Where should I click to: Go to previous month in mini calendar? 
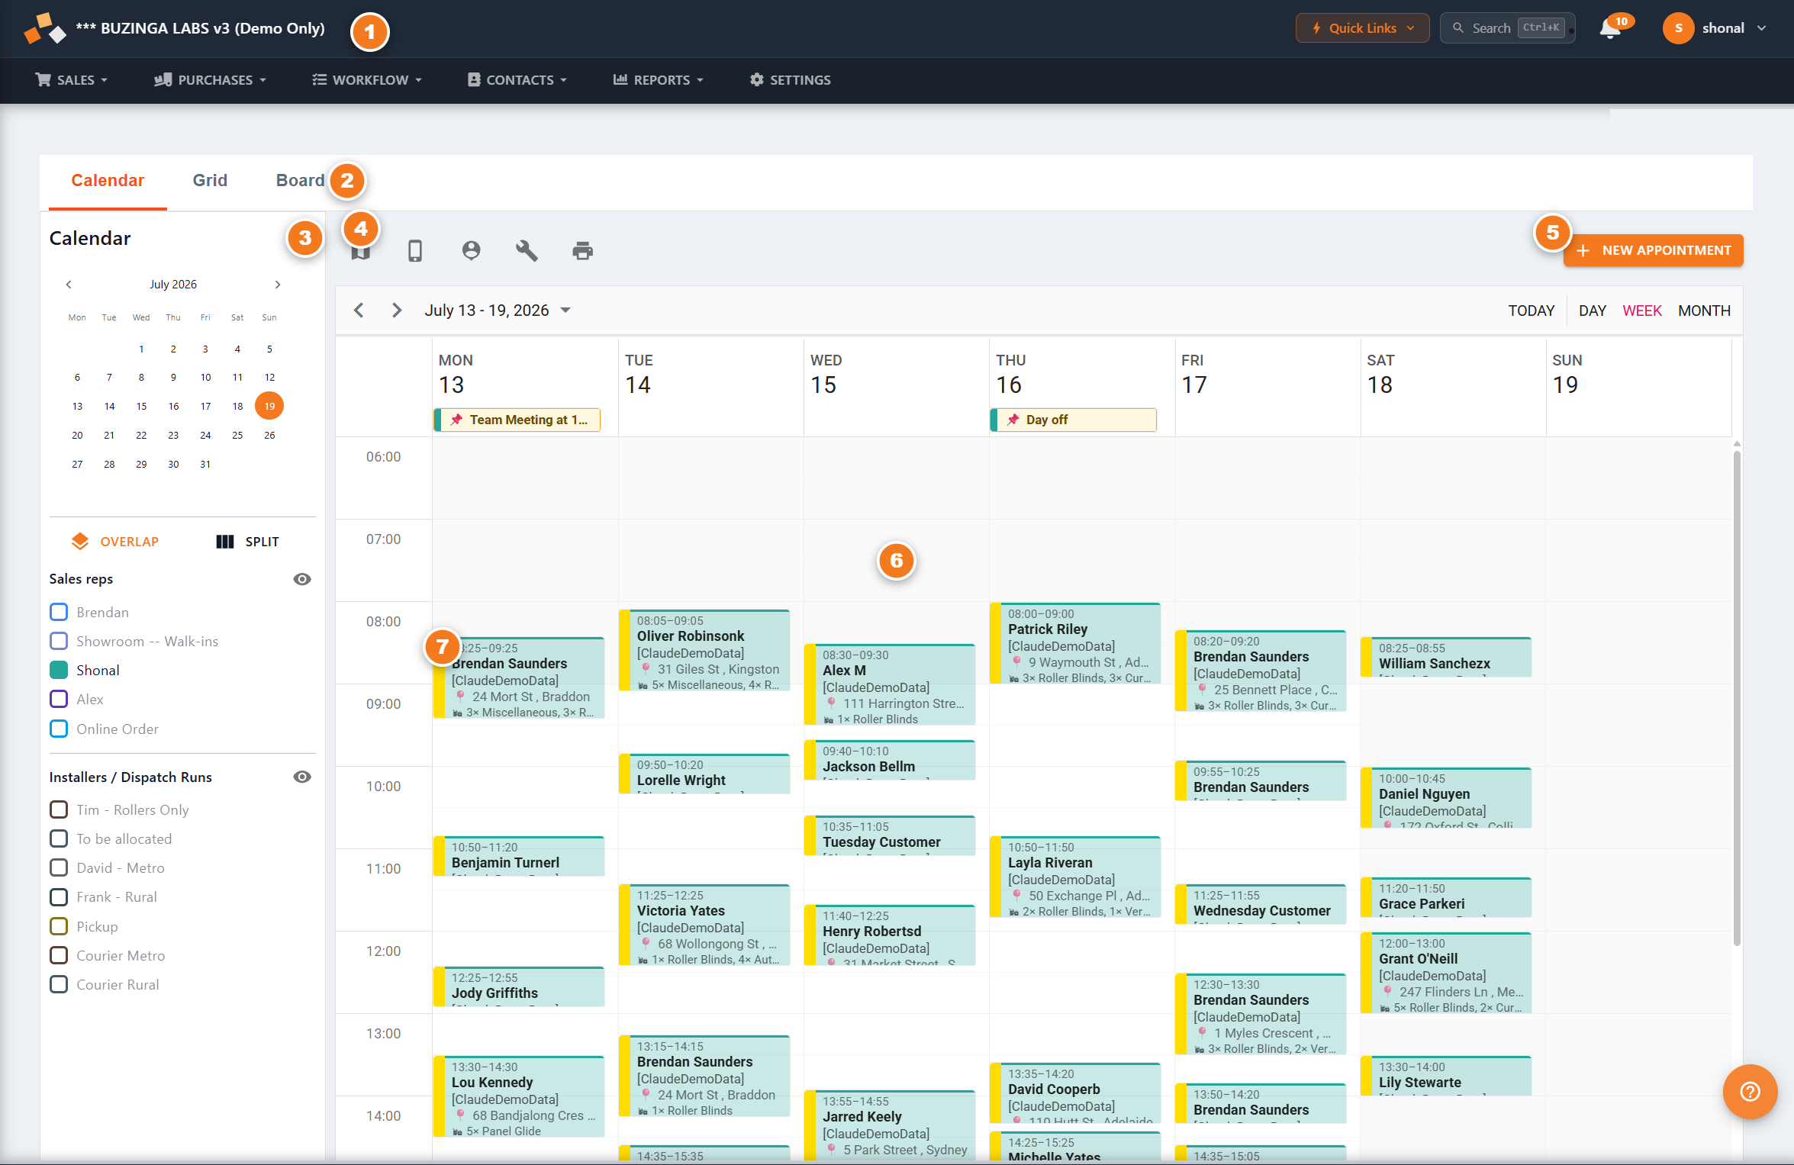pyautogui.click(x=69, y=285)
